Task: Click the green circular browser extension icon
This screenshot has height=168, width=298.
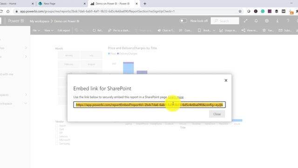Action: [263, 11]
